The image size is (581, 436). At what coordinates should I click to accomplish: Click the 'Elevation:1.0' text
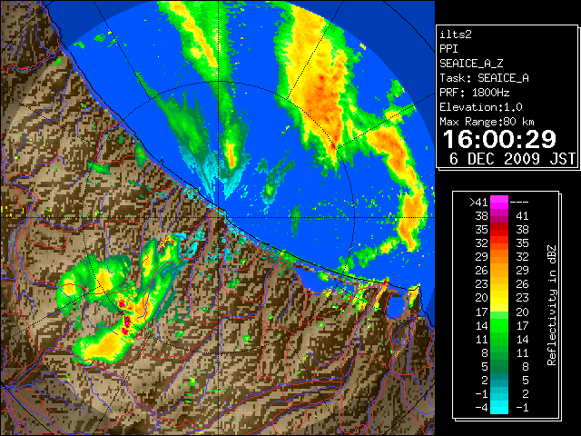coord(480,107)
